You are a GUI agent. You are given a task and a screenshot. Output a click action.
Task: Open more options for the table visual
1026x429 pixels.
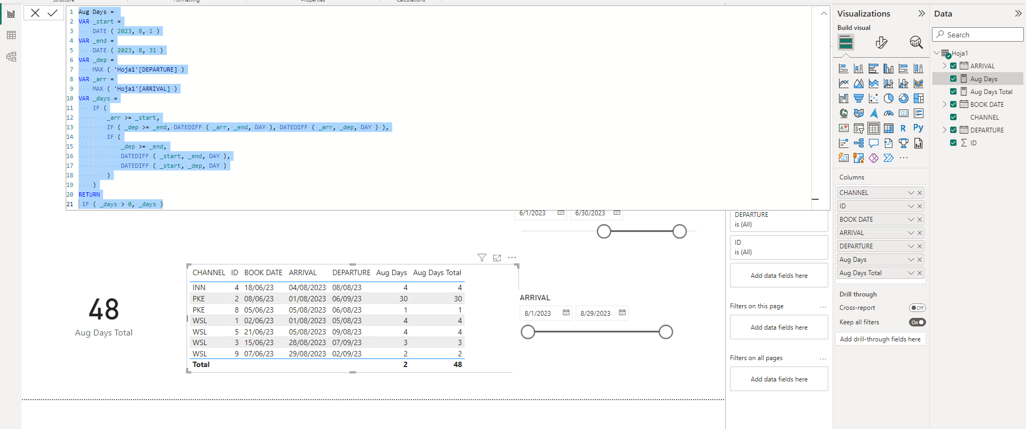click(x=512, y=258)
